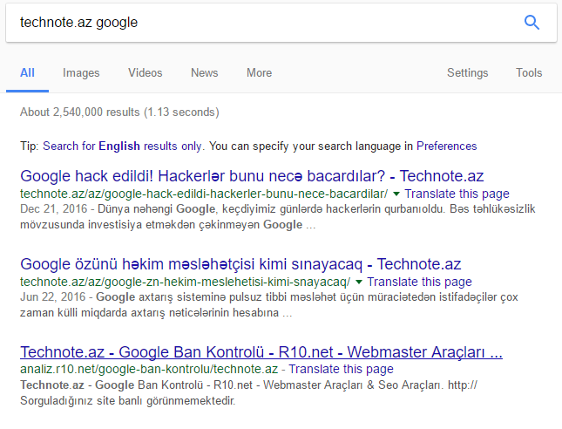Expand dropdown arrow beside analiz.r10.net URL
562x429 pixels.
pos(283,371)
